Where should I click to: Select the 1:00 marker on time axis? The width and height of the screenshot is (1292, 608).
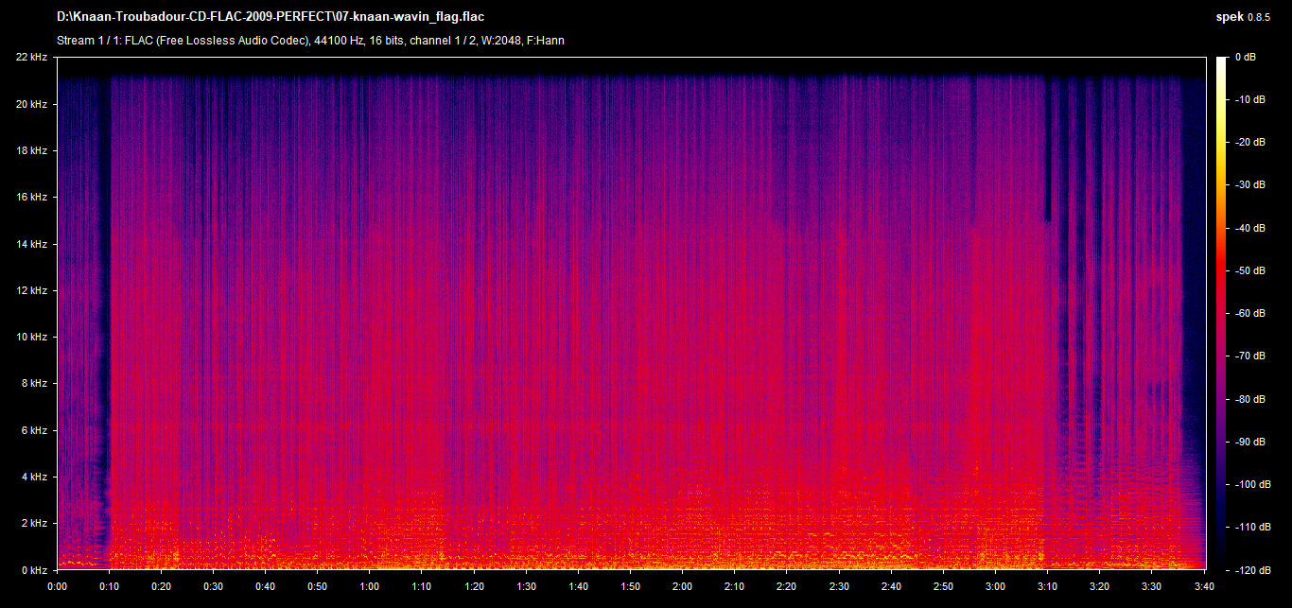pos(370,585)
